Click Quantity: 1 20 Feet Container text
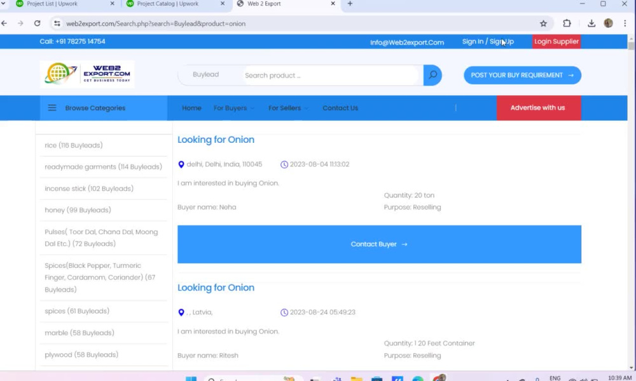The width and height of the screenshot is (636, 381). point(429,343)
